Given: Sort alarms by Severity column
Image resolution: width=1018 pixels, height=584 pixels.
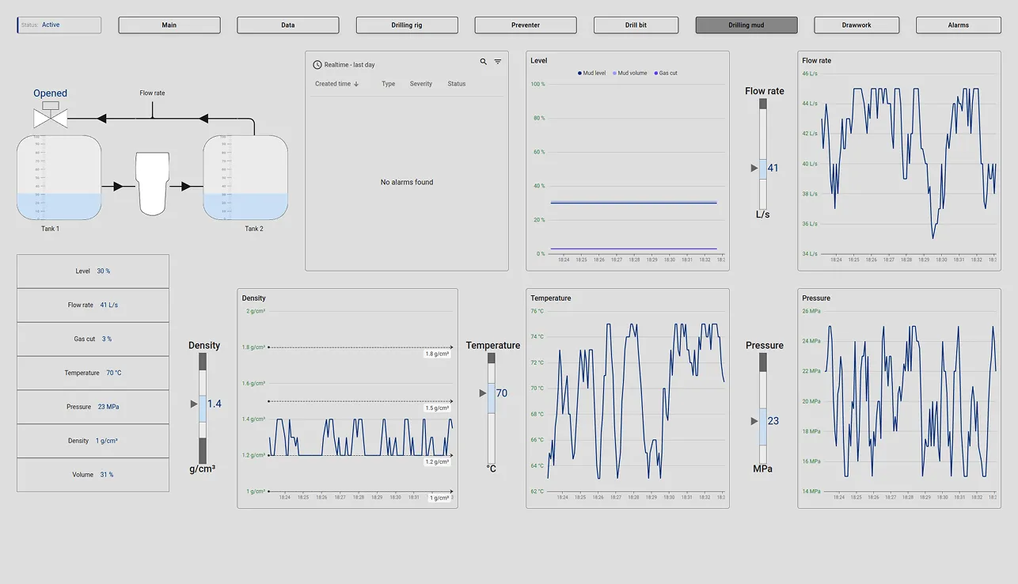Looking at the screenshot, I should tap(420, 84).
